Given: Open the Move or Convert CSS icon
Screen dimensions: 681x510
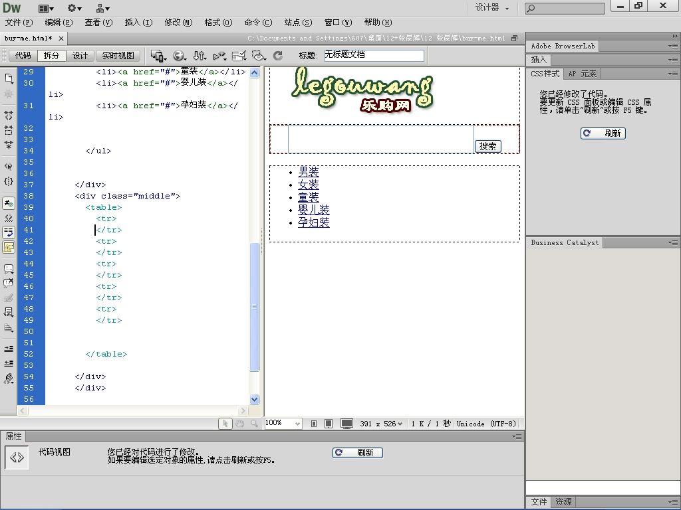Looking at the screenshot, I should click(9, 327).
